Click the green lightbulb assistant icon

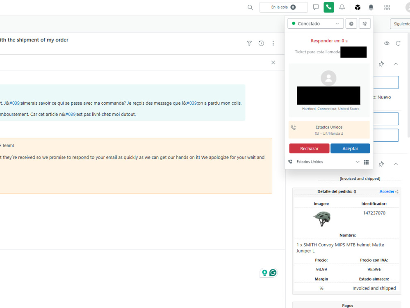[x=264, y=273]
